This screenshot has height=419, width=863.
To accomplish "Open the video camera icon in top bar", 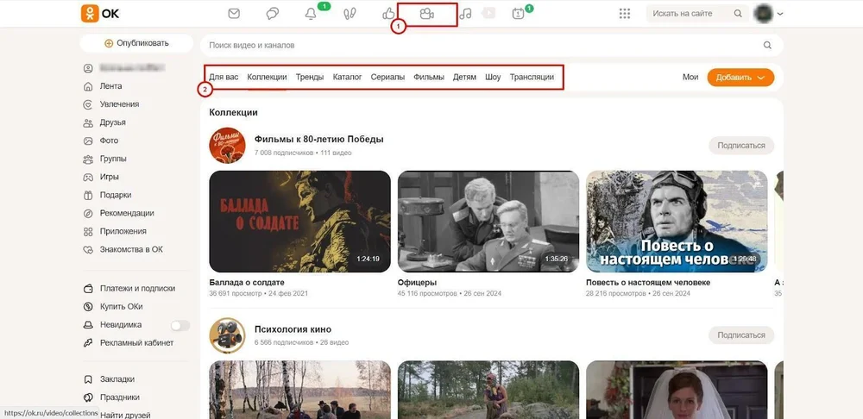I will [x=426, y=14].
